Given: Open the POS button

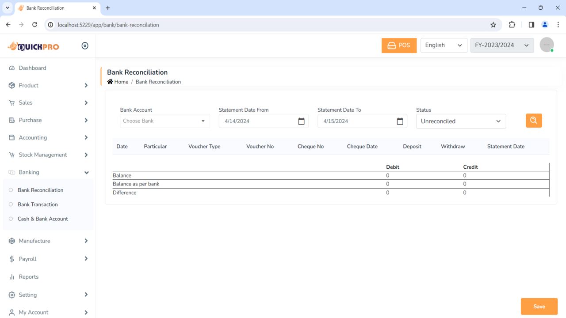Looking at the screenshot, I should (x=399, y=45).
